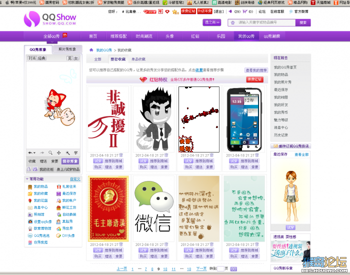Viewport: 350px width, 275px height.
Task: Open the 全部 collection tab
Action: 97,59
